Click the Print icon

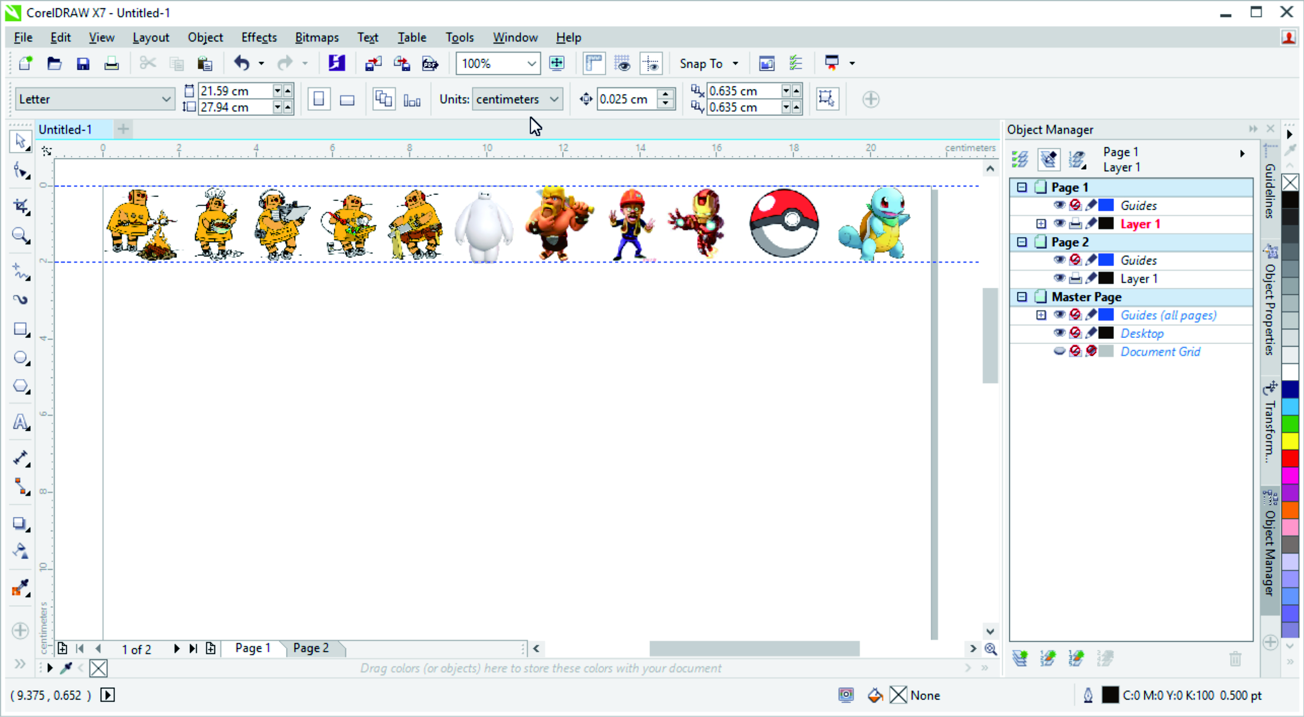click(111, 64)
